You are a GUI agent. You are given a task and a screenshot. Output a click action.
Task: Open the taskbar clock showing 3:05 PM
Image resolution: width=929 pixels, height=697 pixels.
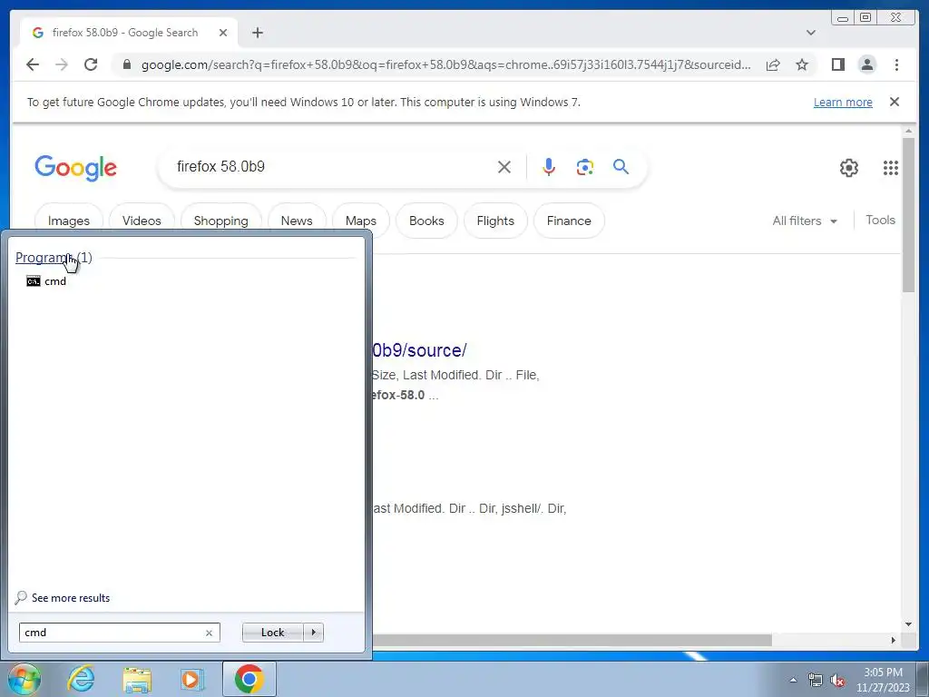coord(883,680)
